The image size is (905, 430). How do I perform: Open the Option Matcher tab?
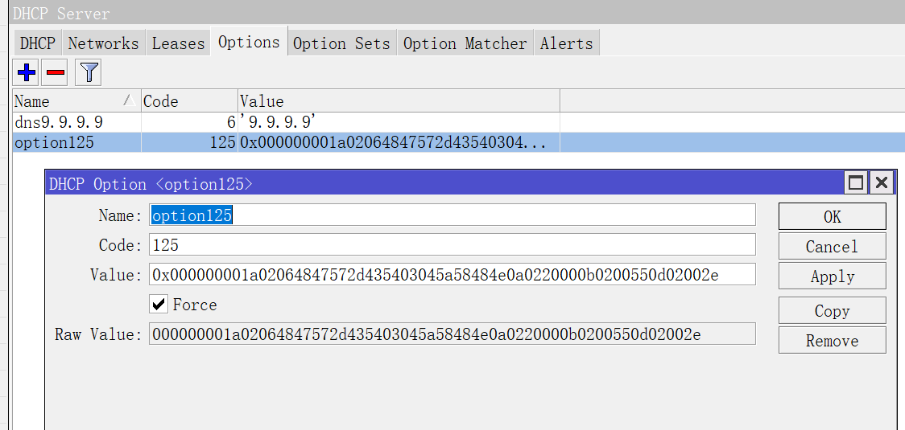[x=465, y=43]
